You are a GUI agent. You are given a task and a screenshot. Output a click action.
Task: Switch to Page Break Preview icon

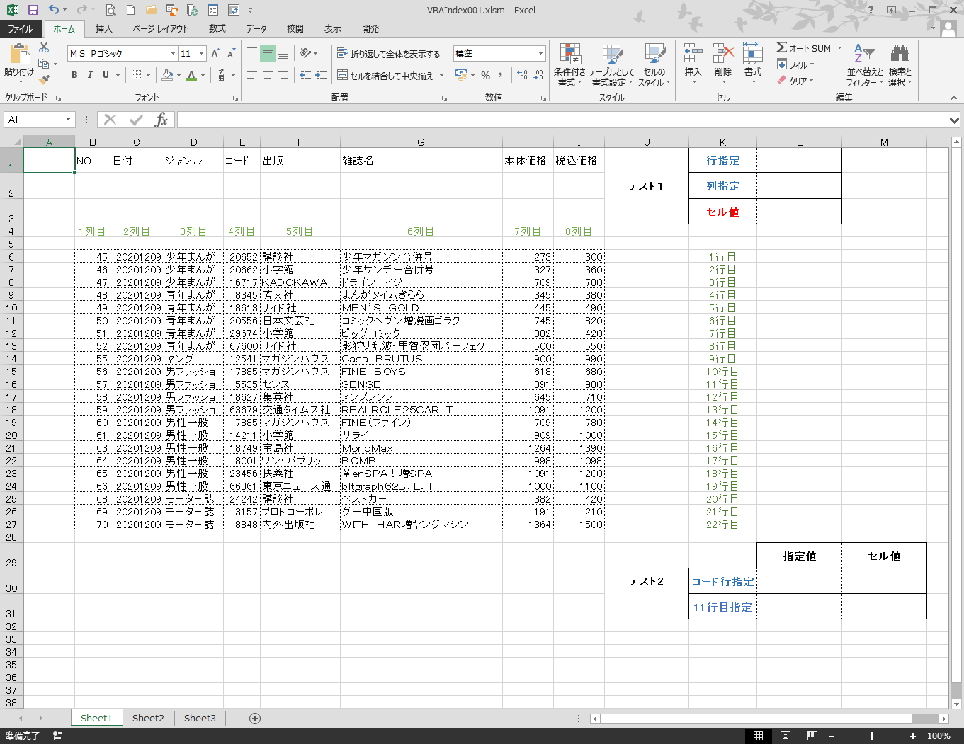coord(812,736)
